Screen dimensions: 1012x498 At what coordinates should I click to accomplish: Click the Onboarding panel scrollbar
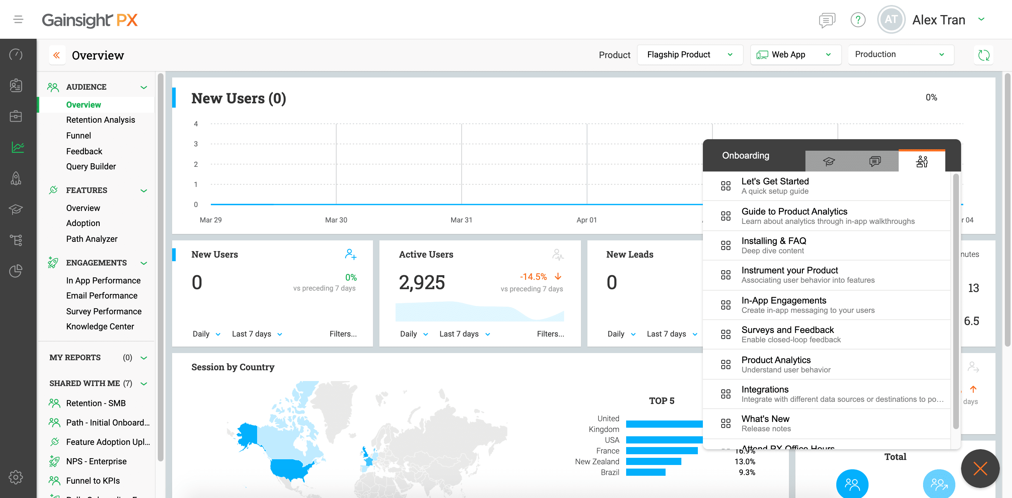pyautogui.click(x=955, y=299)
